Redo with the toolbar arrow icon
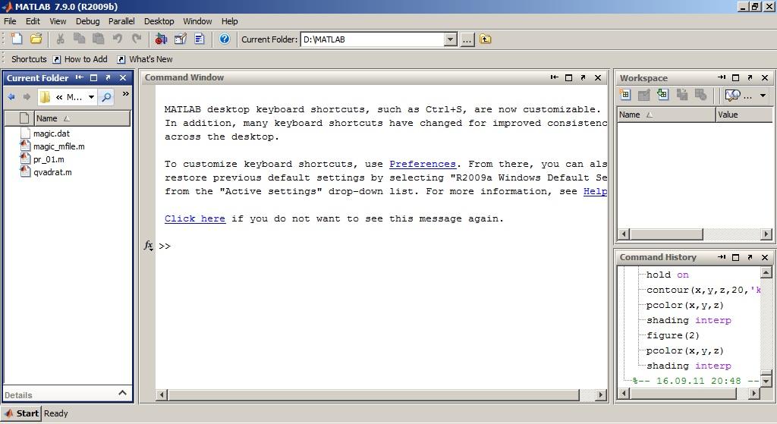This screenshot has height=424, width=777. 137,39
